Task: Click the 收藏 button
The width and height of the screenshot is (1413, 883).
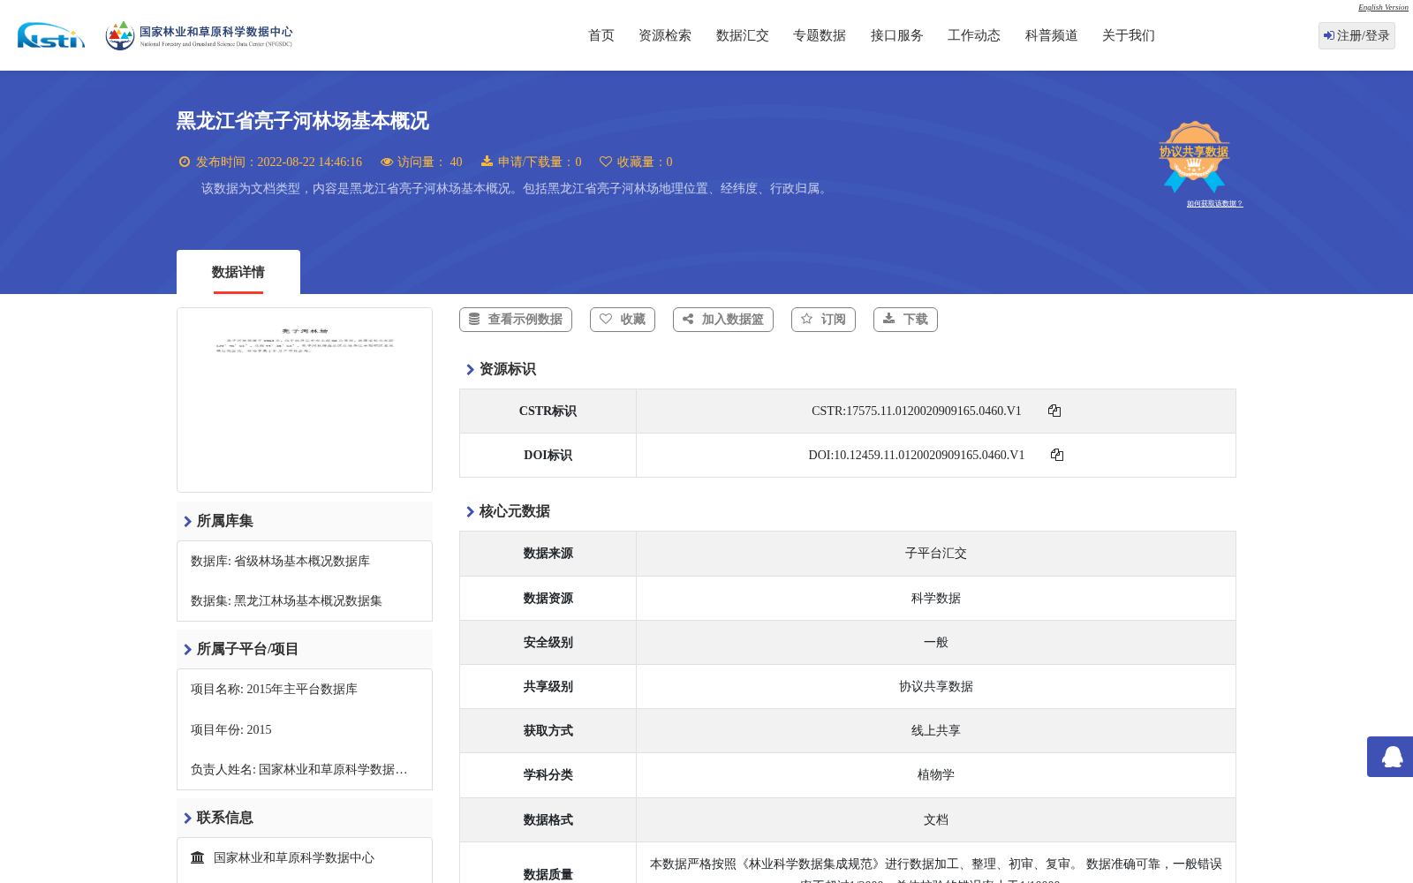Action: tap(623, 320)
